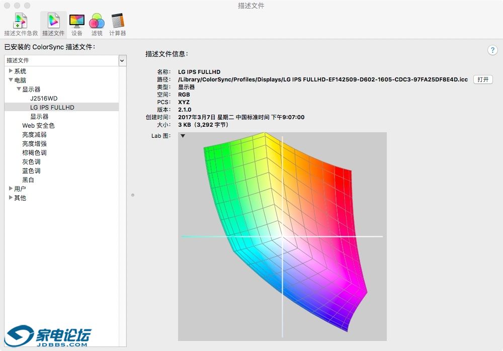Image resolution: width=503 pixels, height=351 pixels.
Task: Expand the 用户 tree group
Action: (11, 189)
